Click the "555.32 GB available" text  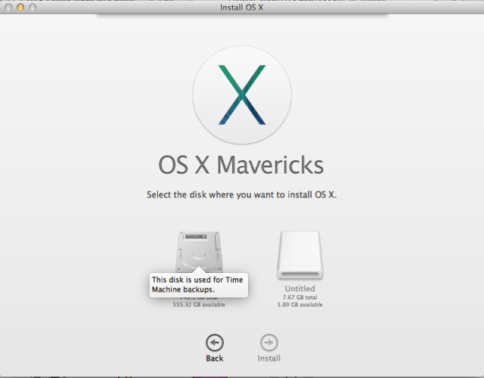[x=199, y=305]
